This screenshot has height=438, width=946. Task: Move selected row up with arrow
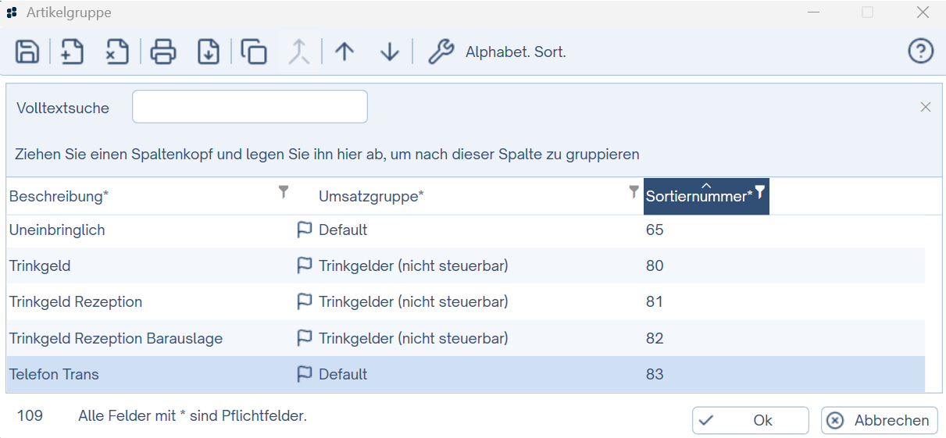point(344,52)
